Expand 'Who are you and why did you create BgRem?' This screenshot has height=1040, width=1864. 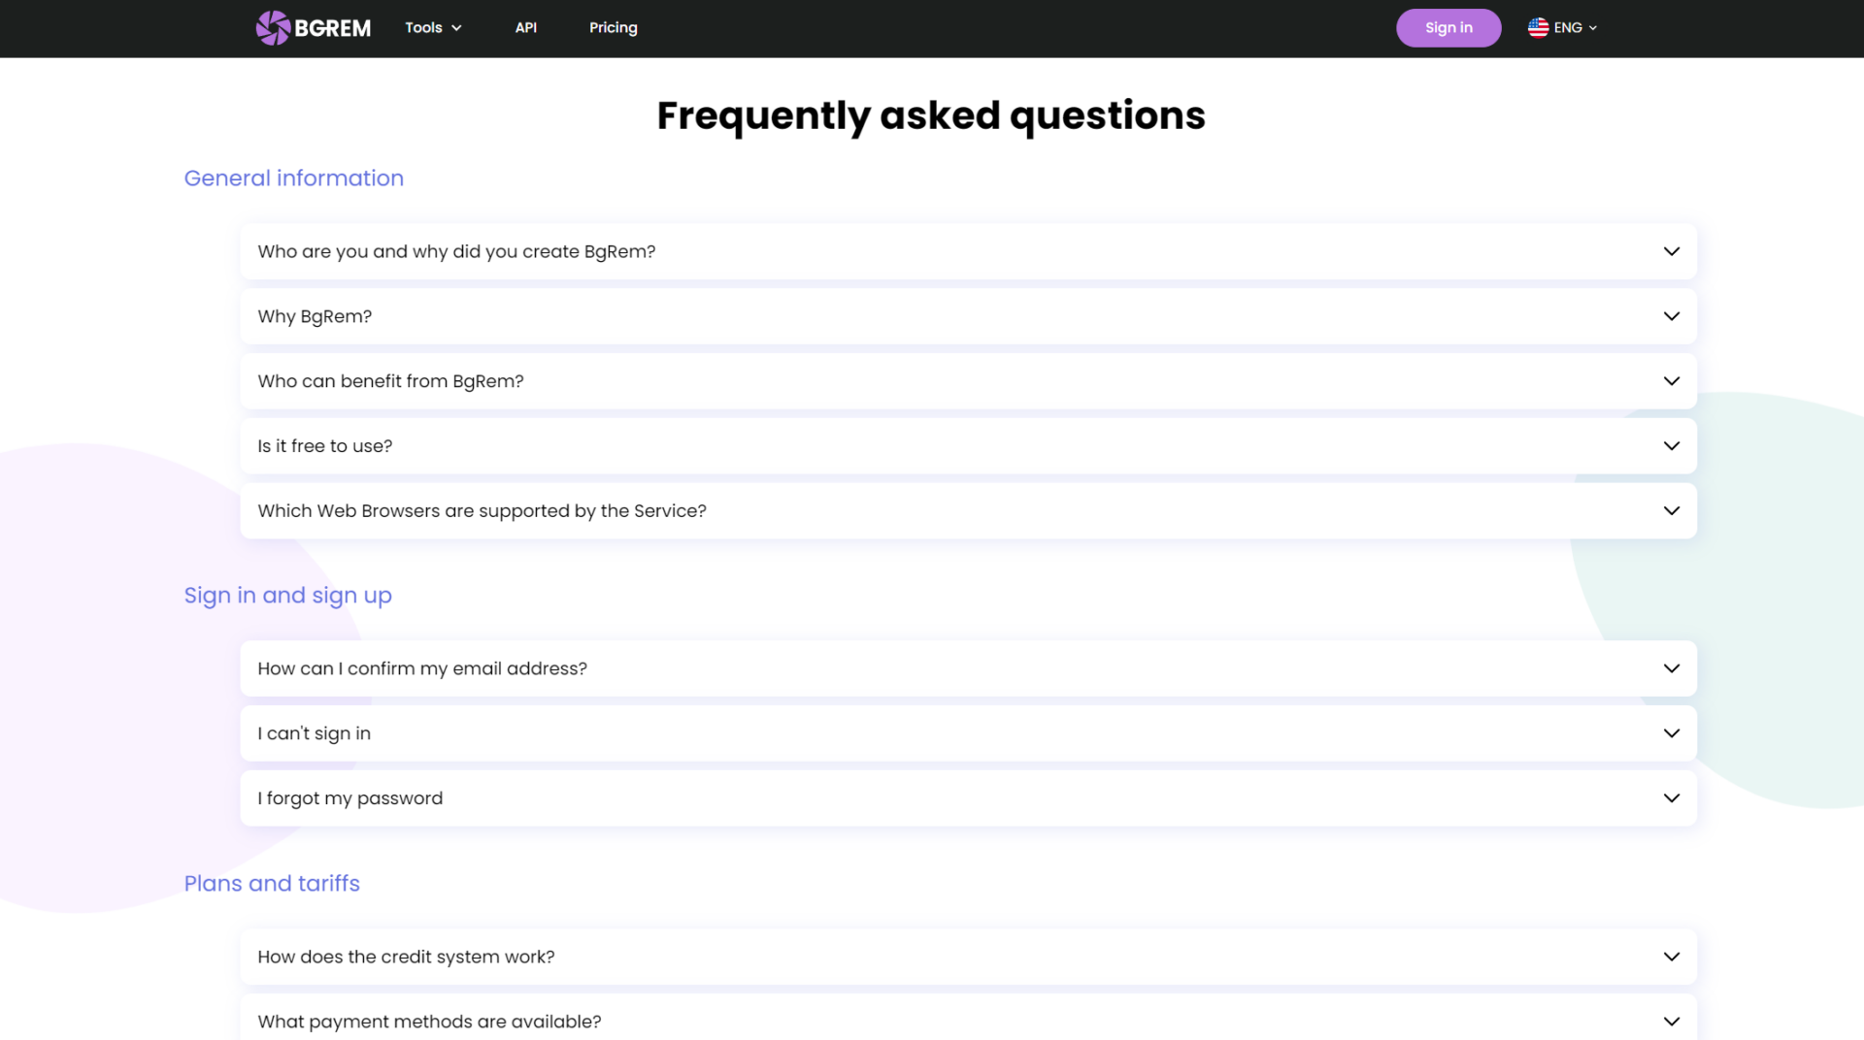[456, 251]
